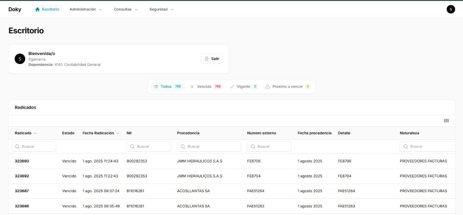
Task: Click the Numero externo column header
Action: (262, 133)
